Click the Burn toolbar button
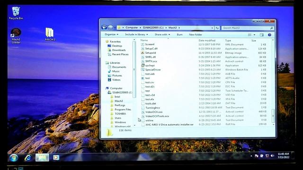 [x=179, y=34]
